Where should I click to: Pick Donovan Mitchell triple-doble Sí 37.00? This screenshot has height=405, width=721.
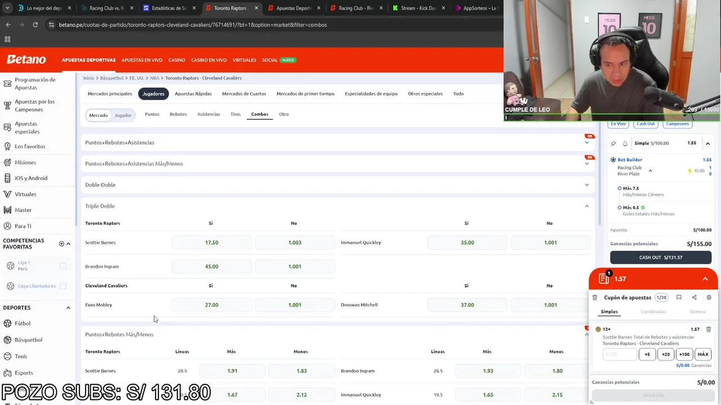point(468,305)
